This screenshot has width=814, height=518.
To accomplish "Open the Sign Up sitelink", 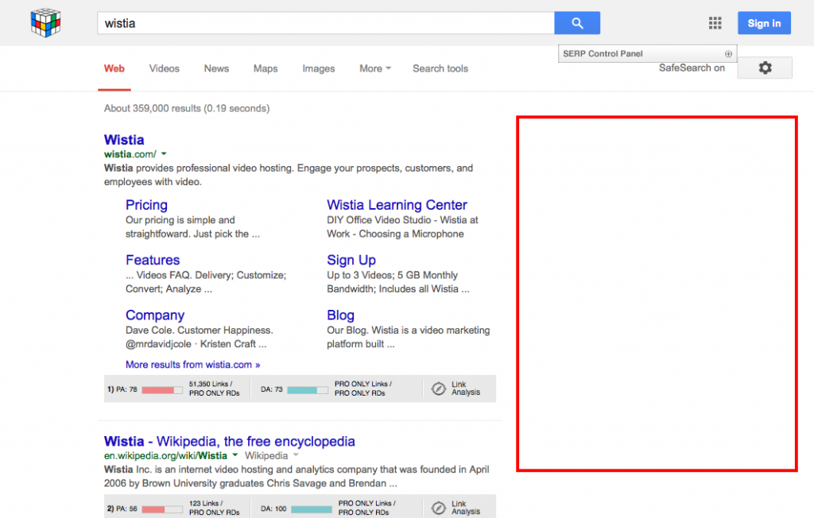I will pos(351,260).
